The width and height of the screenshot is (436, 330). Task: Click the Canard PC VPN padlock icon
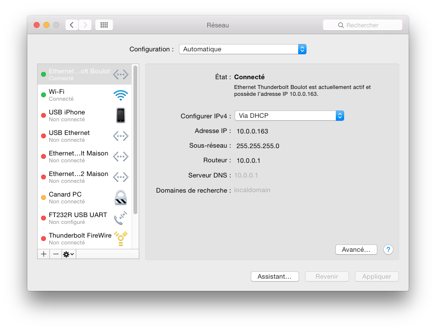coord(121,198)
